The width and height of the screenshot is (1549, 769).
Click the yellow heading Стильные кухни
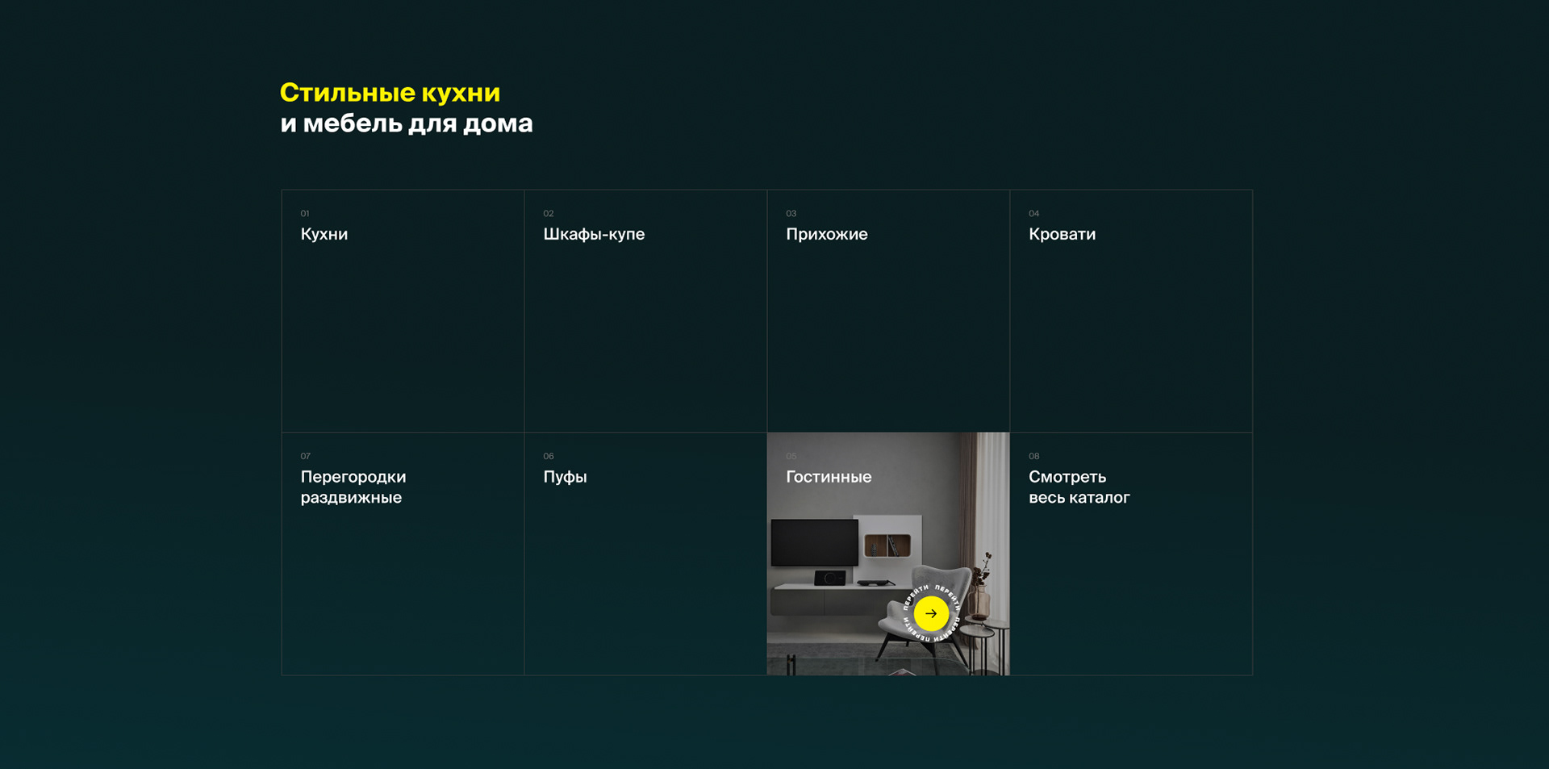(390, 93)
